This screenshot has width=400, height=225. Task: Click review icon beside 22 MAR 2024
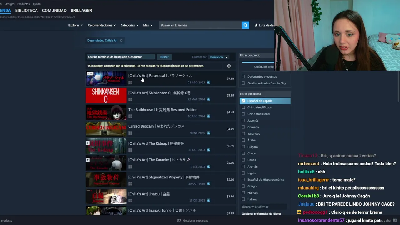(208, 99)
